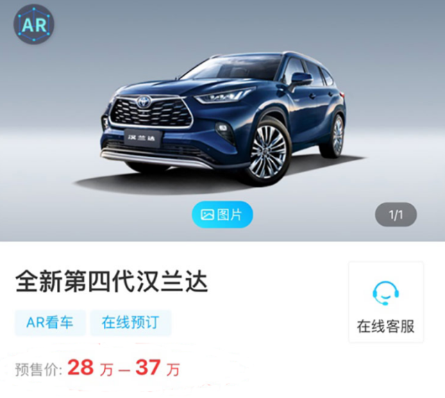
Task: Open 在线客服 online support label
Action: tap(386, 326)
